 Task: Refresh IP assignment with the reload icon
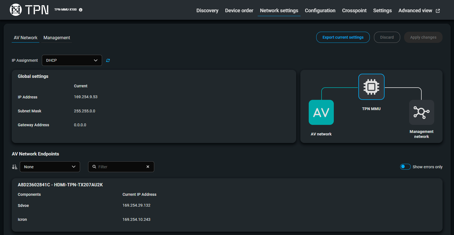[108, 60]
